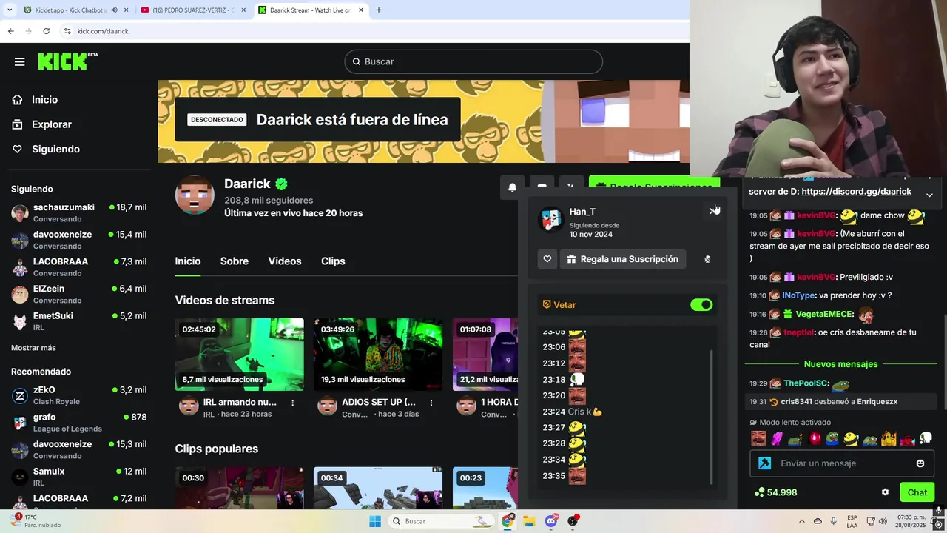
Task: Select the Videos channel tab
Action: [285, 261]
